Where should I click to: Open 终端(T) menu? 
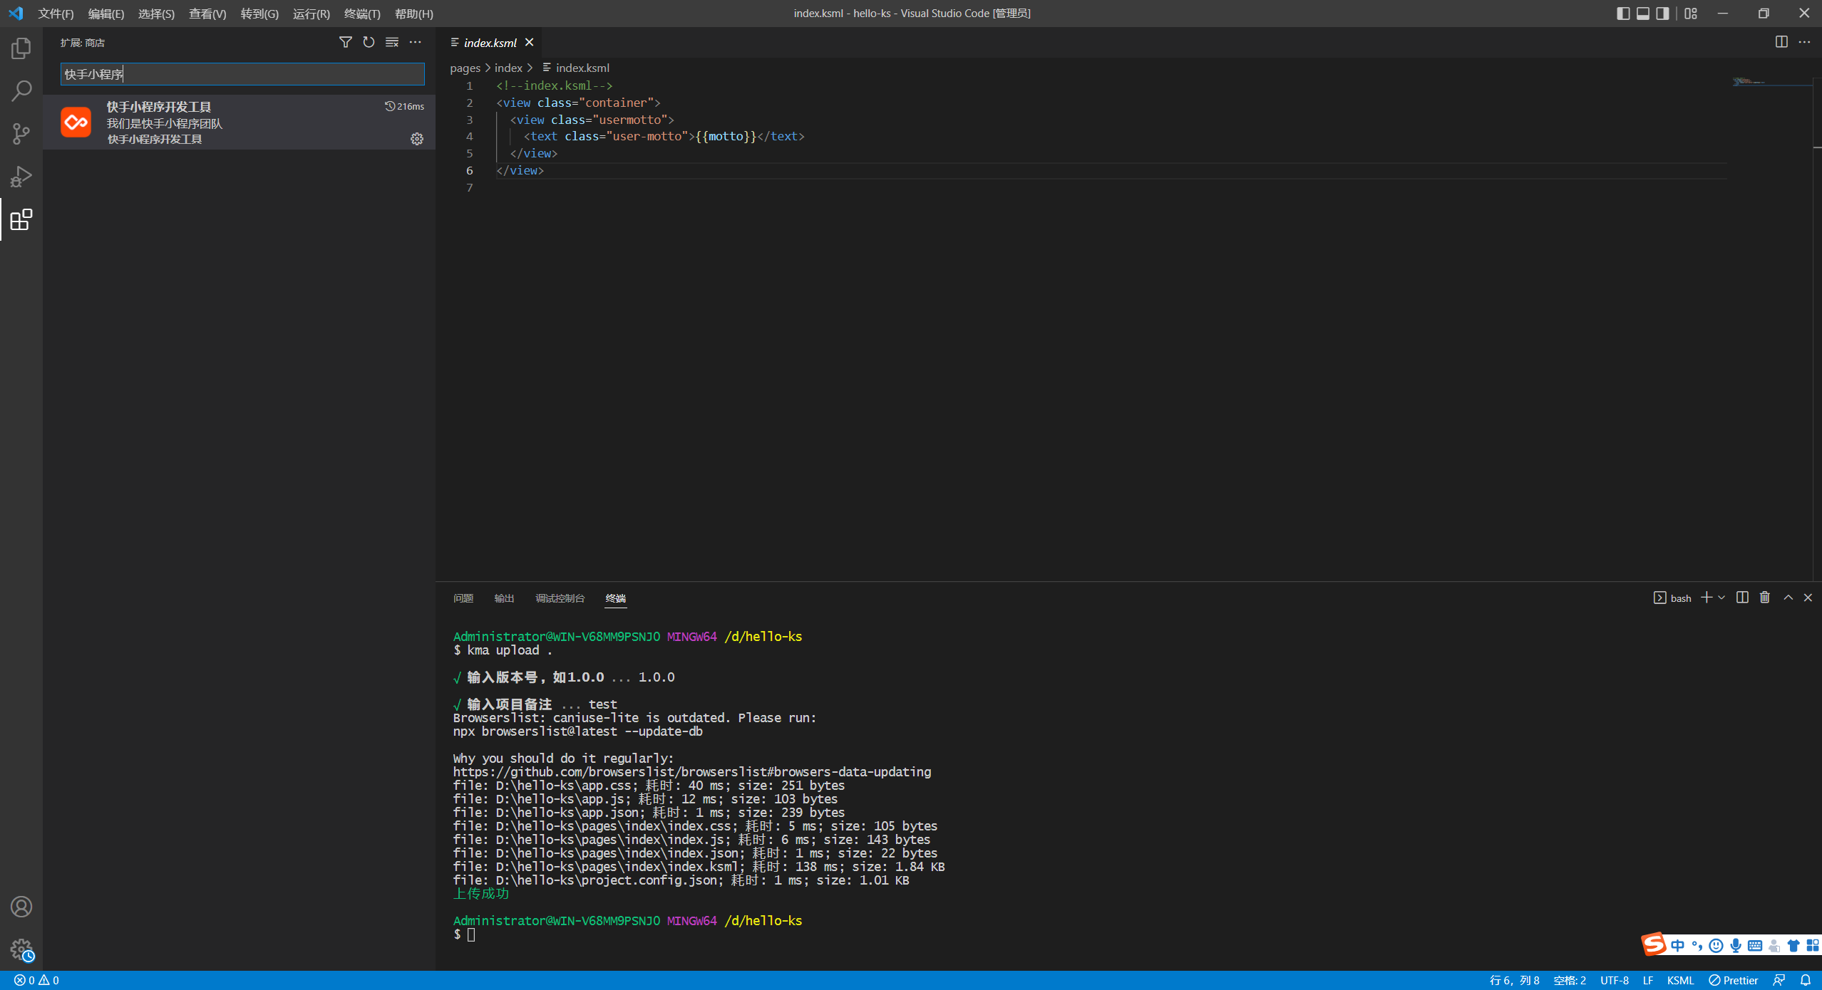[x=362, y=14]
